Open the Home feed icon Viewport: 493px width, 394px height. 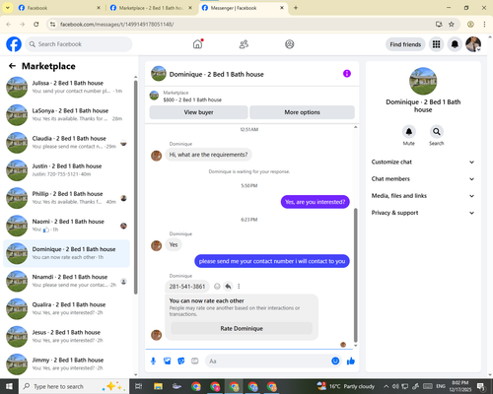coord(197,44)
